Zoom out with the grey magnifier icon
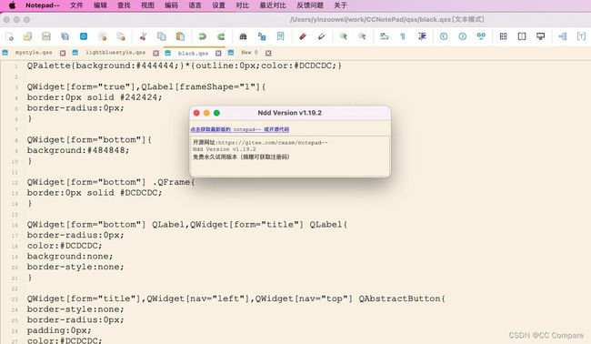This screenshot has height=344, width=591. coord(362,36)
